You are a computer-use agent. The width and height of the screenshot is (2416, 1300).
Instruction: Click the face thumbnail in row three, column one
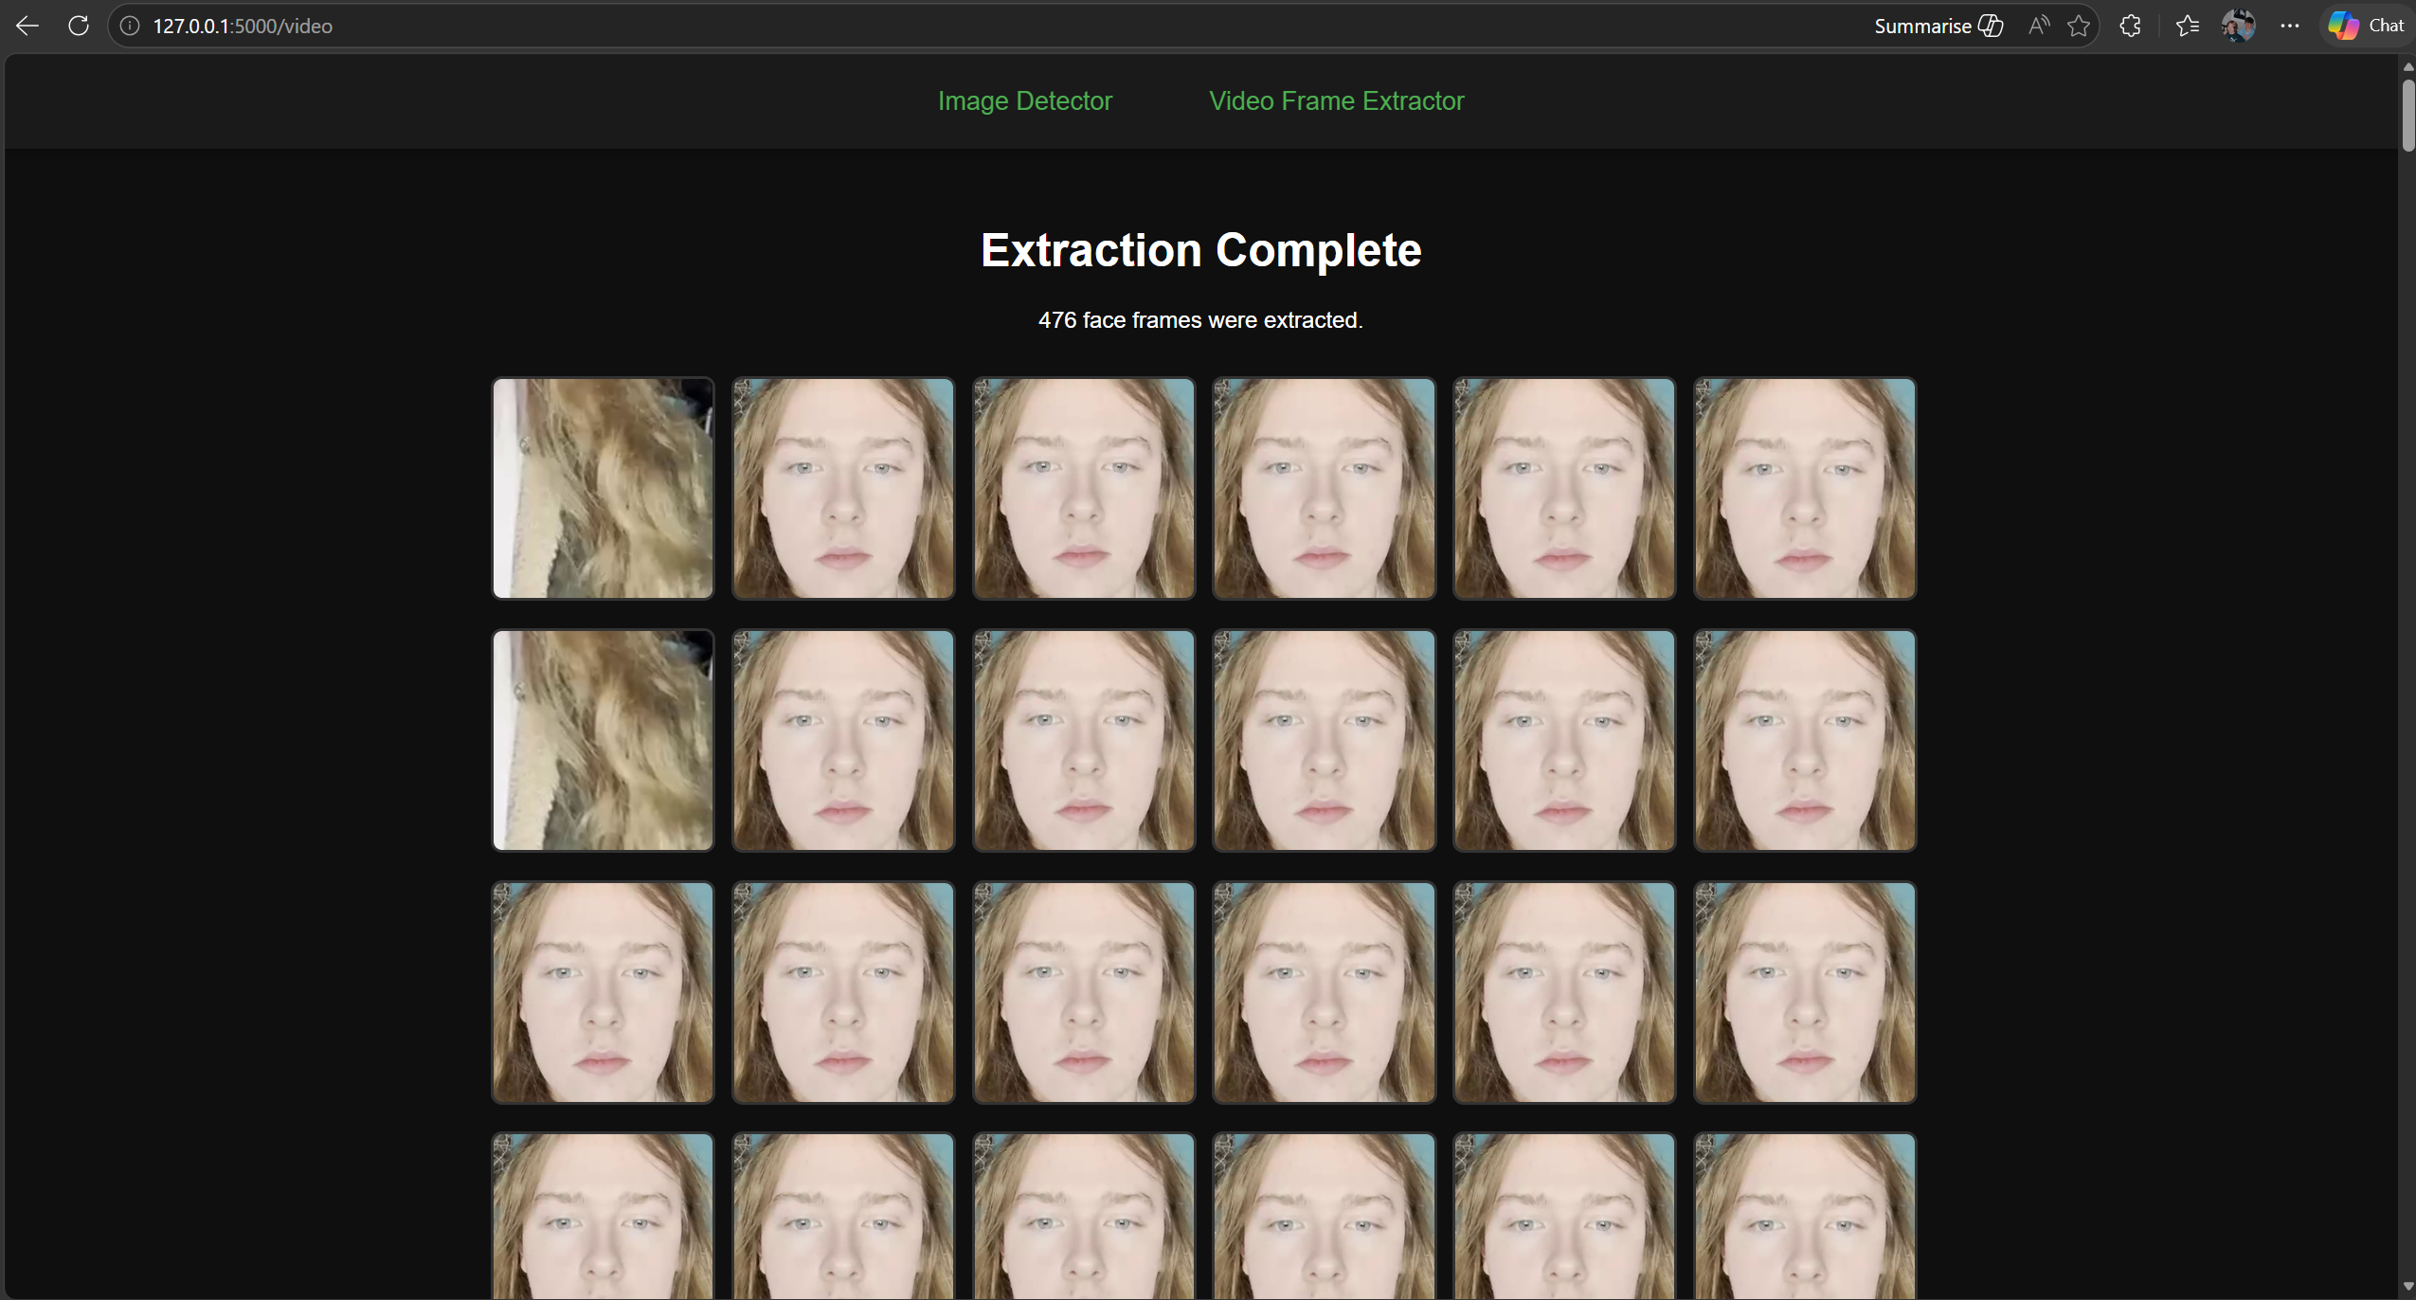(x=602, y=991)
